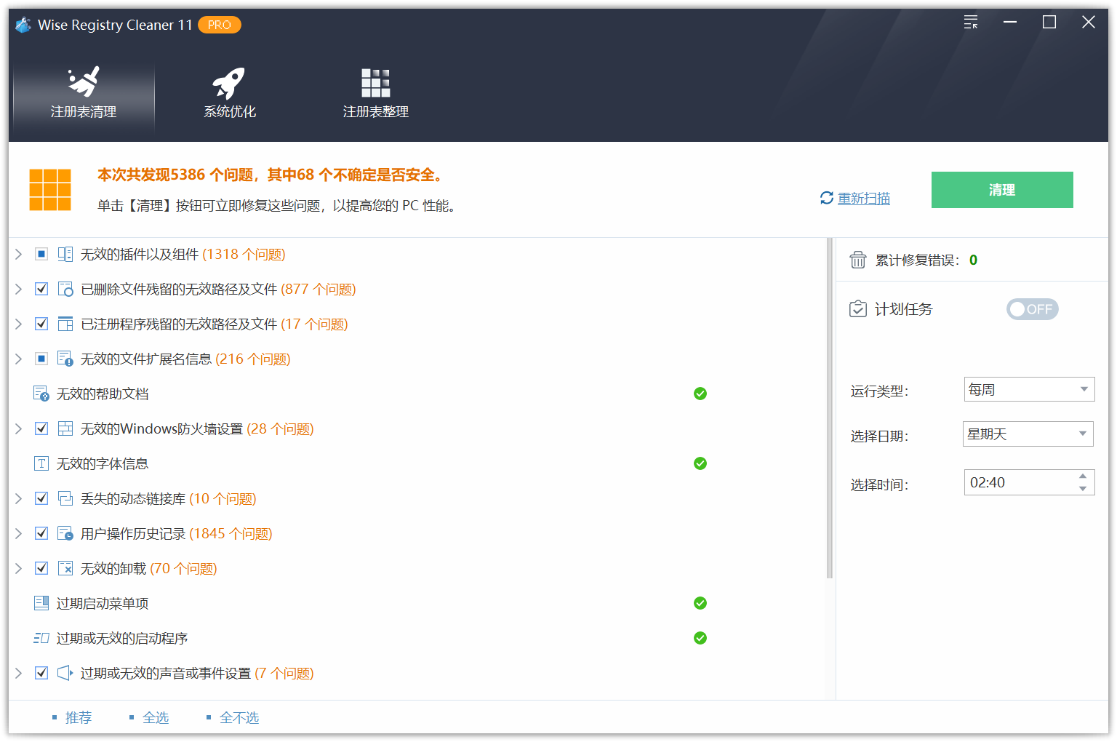Click the 无效的帮助文档 category icon
This screenshot has height=742, width=1117.
point(41,394)
